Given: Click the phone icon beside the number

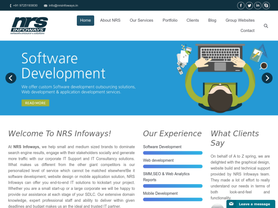Looking at the screenshot, I should 11,6.
